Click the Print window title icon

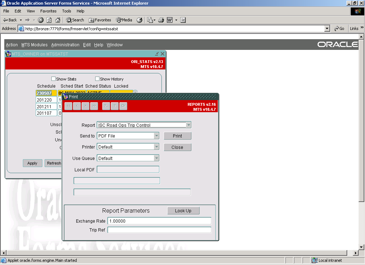click(x=66, y=97)
